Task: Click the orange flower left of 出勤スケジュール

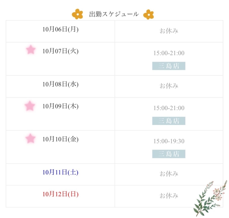Action: click(77, 14)
